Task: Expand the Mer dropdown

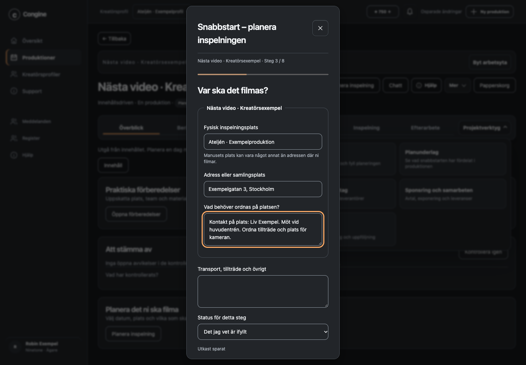Action: click(458, 85)
